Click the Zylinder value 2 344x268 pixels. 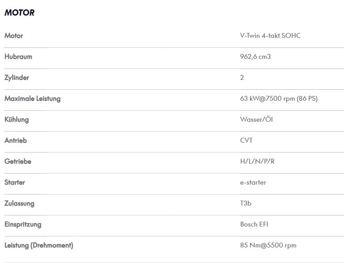[x=242, y=78]
